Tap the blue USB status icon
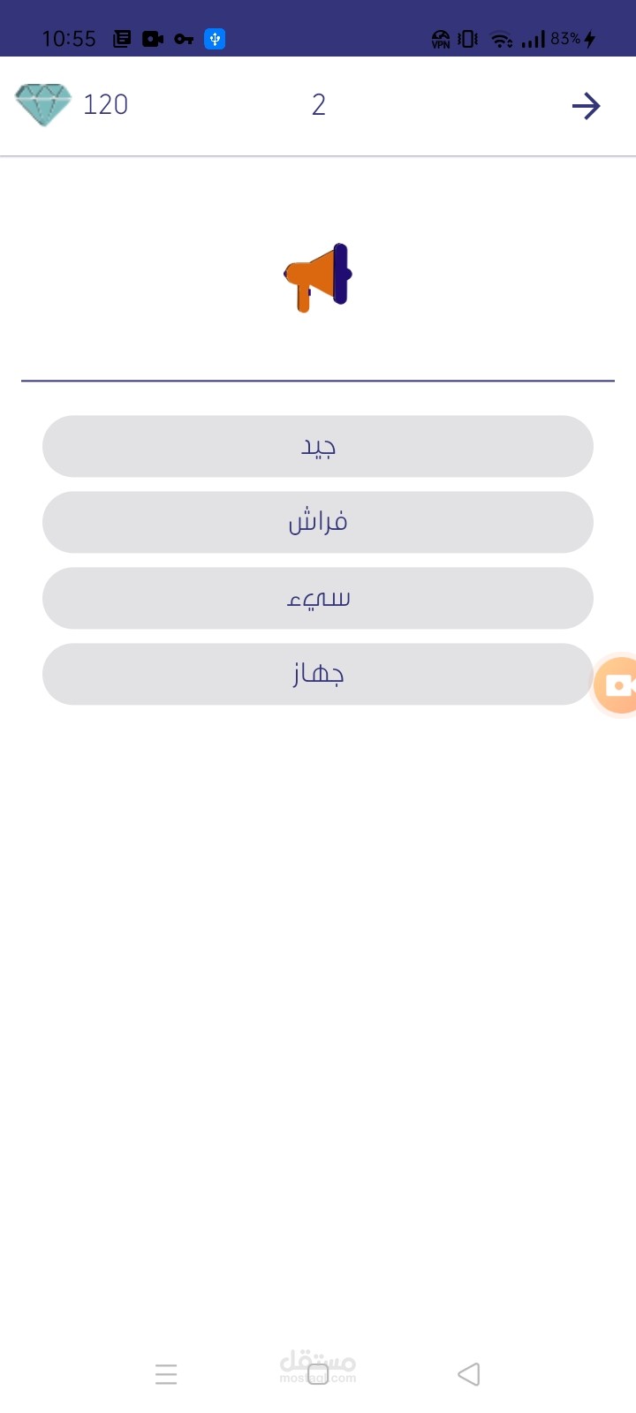 215,39
